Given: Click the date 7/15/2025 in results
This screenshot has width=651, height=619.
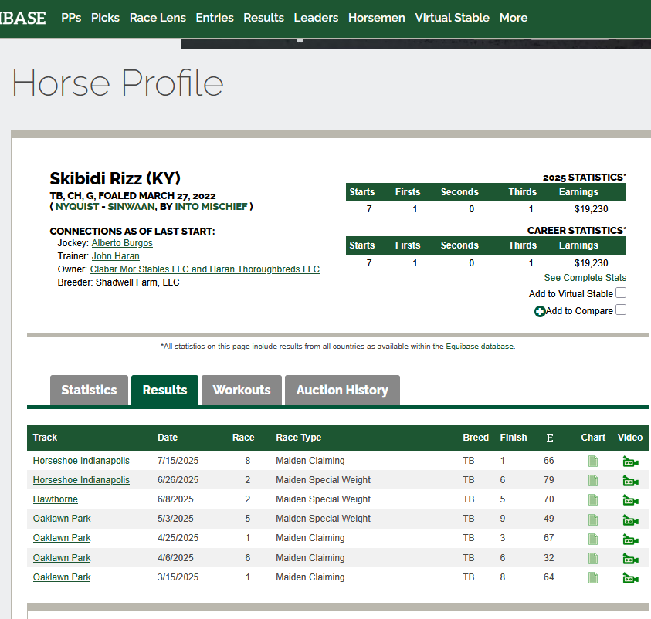Looking at the screenshot, I should click(178, 461).
